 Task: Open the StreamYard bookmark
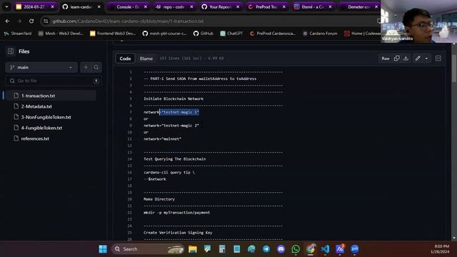tap(18, 34)
